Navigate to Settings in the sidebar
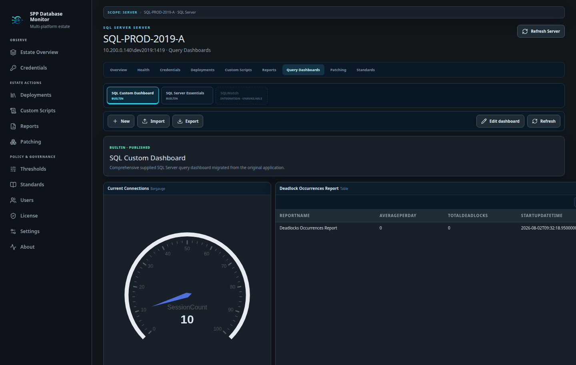 pyautogui.click(x=30, y=231)
